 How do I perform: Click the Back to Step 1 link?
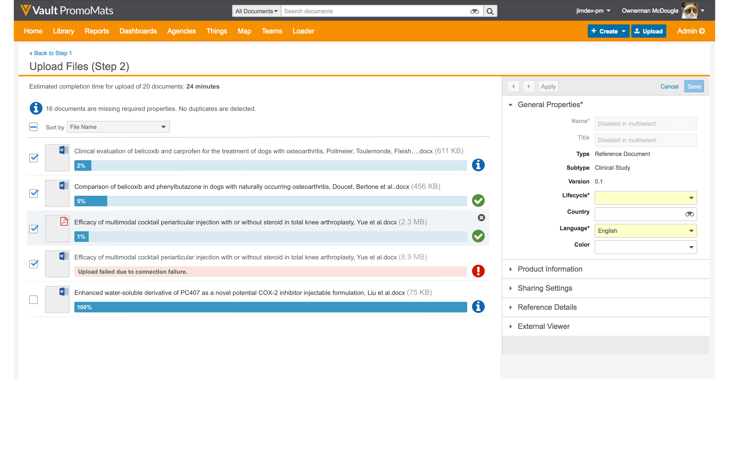pos(51,53)
